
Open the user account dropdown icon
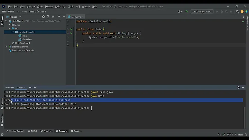(x=180, y=12)
